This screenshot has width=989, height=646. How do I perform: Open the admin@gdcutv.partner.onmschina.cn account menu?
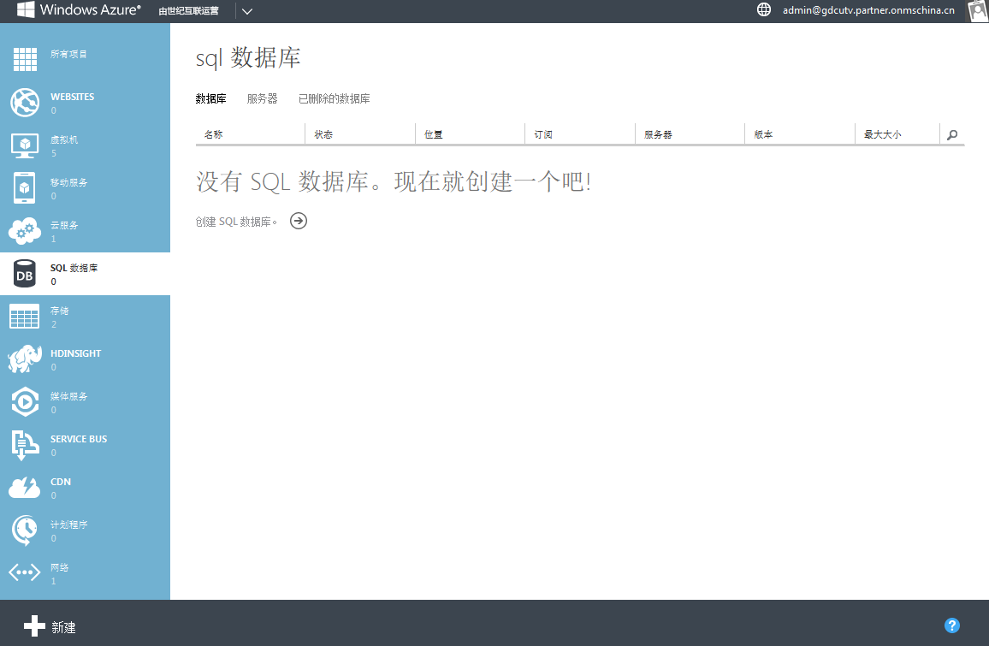868,10
